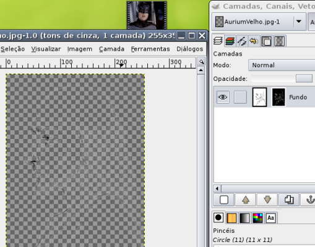315x247 pixels.
Task: Switch to the Channels tab icon
Action: [230, 41]
